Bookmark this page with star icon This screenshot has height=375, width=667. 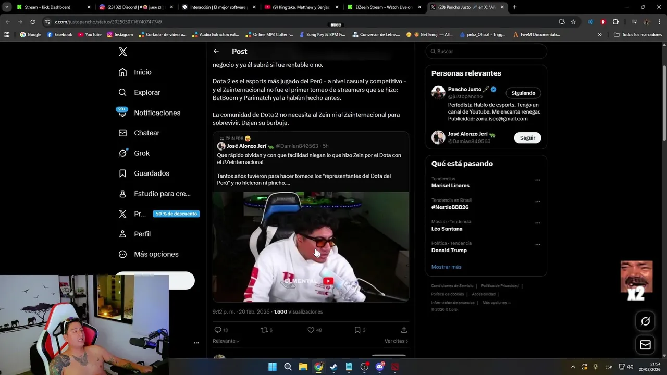[573, 22]
